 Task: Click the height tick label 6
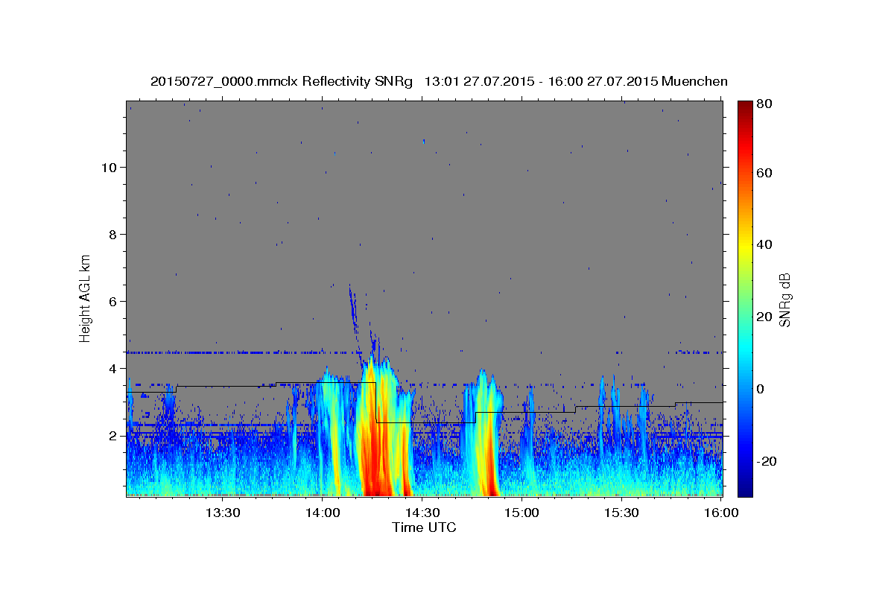coord(112,301)
